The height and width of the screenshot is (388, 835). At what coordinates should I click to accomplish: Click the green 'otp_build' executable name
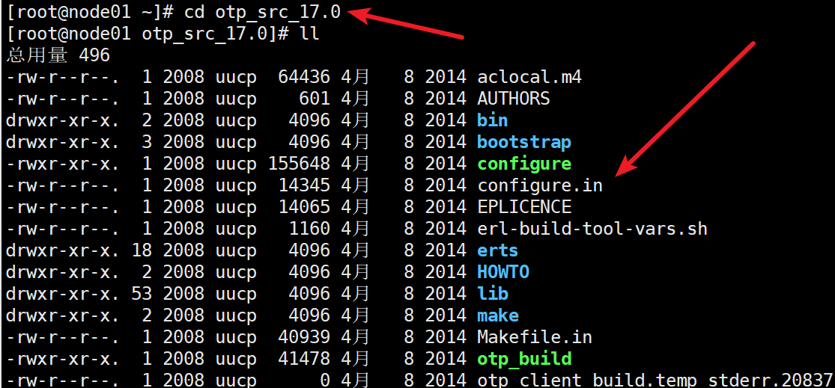[524, 359]
